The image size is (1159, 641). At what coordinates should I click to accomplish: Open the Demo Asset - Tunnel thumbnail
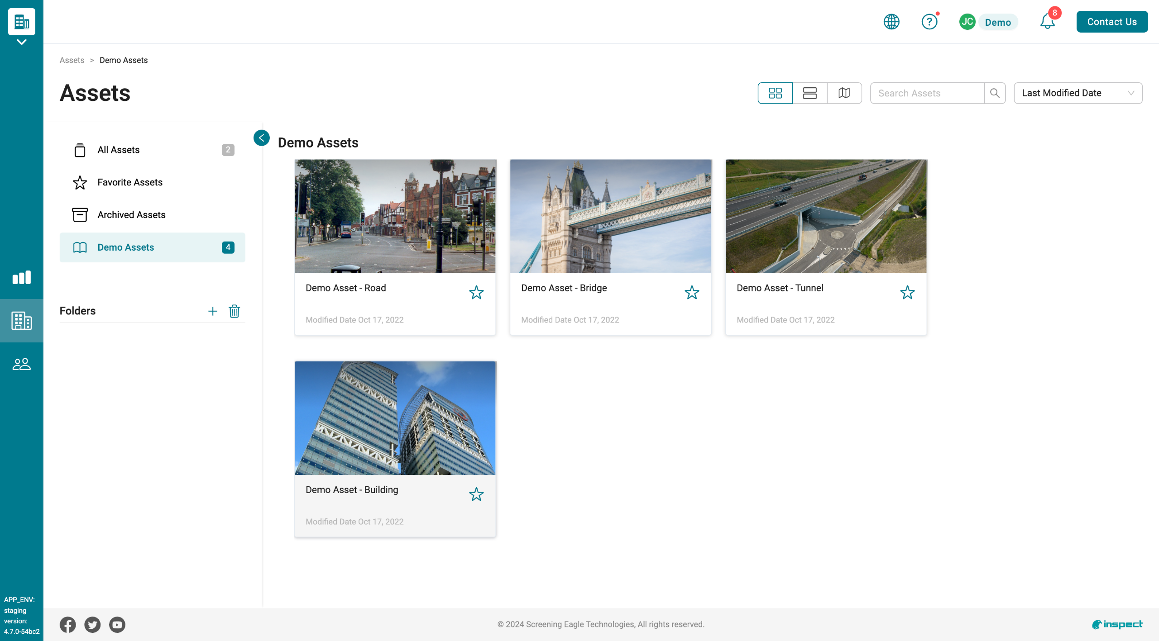[x=826, y=216]
